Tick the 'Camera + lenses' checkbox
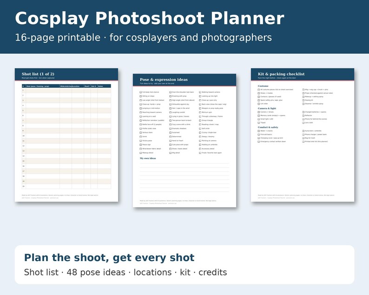The image size is (369, 295). click(x=259, y=112)
